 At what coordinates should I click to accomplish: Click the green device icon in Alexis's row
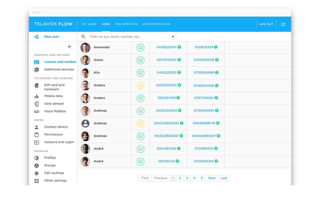[140, 60]
